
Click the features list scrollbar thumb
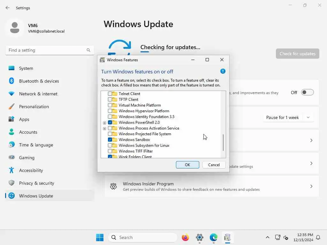point(223,143)
